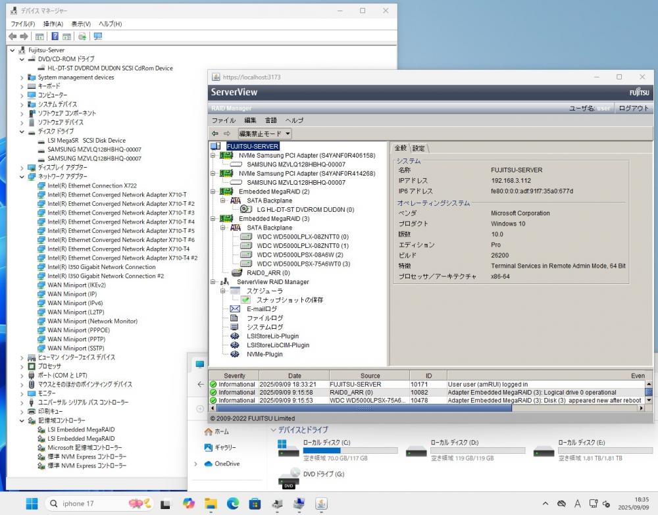Screen dimensions: 658x515
Task: Open the Windows Start button
Action: click(32, 503)
